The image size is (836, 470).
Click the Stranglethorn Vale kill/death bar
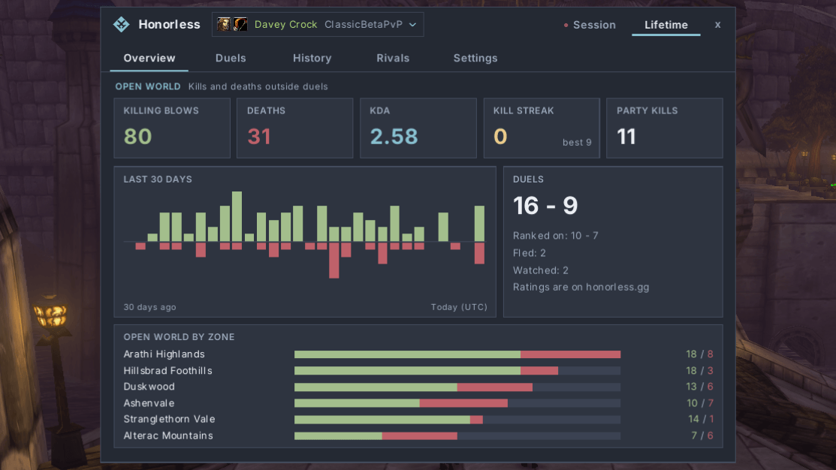(x=457, y=420)
